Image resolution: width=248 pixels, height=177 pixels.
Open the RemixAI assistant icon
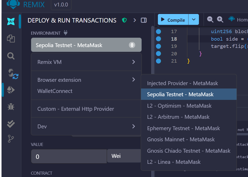point(11,21)
